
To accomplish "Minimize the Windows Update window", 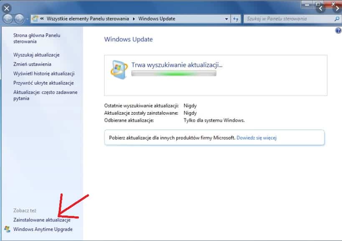I will [307, 5].
